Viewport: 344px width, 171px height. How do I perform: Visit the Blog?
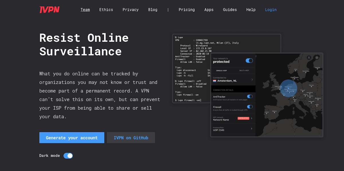[153, 10]
